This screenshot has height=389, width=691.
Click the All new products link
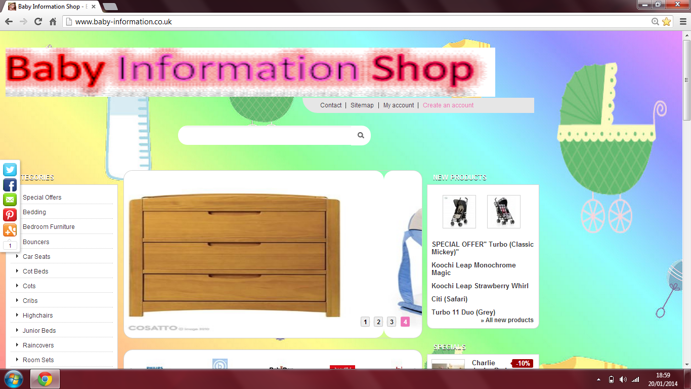point(507,320)
